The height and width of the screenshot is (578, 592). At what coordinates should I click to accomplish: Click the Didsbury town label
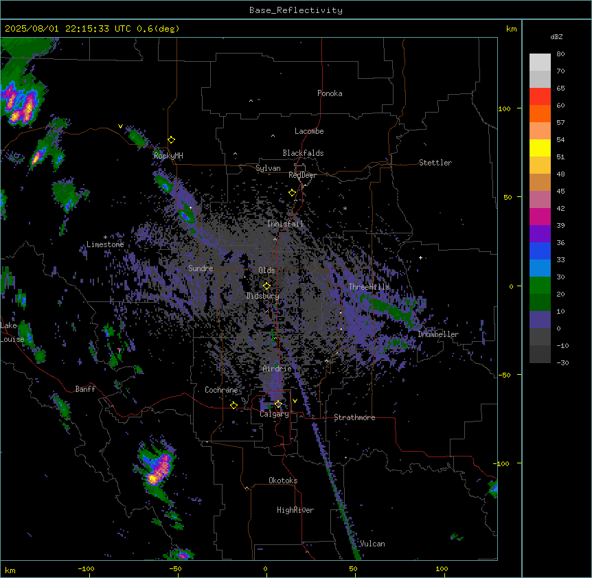tap(263, 296)
